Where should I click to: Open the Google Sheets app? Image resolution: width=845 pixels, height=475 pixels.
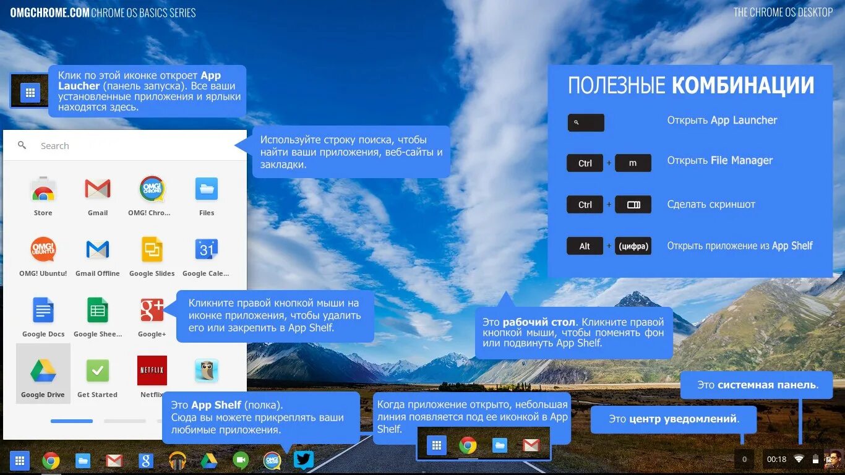pos(98,310)
